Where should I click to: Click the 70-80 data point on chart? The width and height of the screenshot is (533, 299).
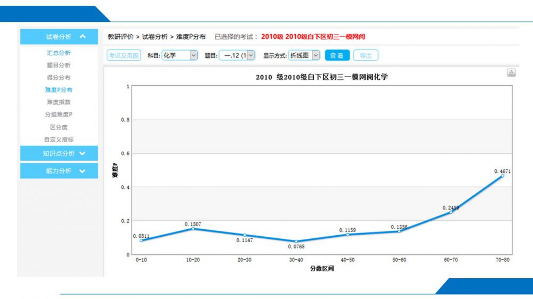(502, 176)
